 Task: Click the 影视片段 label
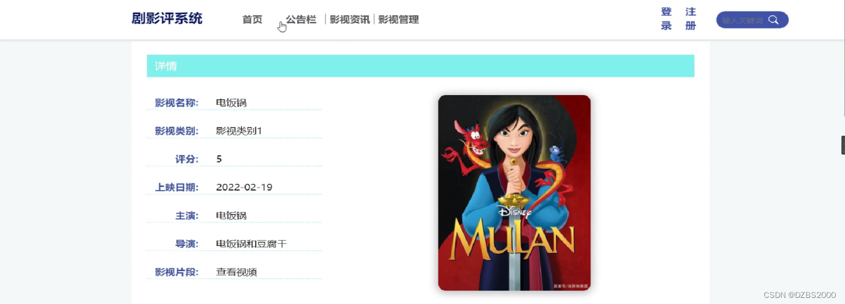176,272
